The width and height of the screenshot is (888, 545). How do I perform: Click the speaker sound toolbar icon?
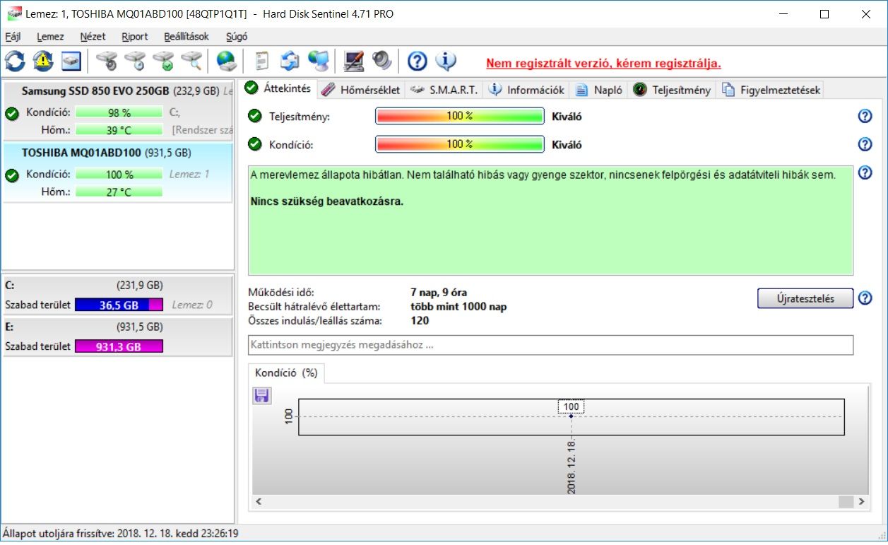[381, 61]
